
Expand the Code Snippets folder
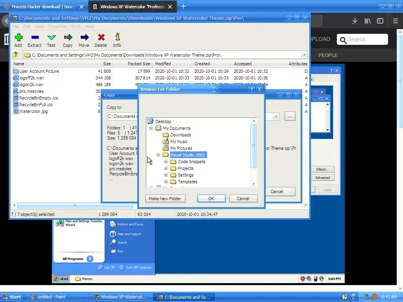166,161
